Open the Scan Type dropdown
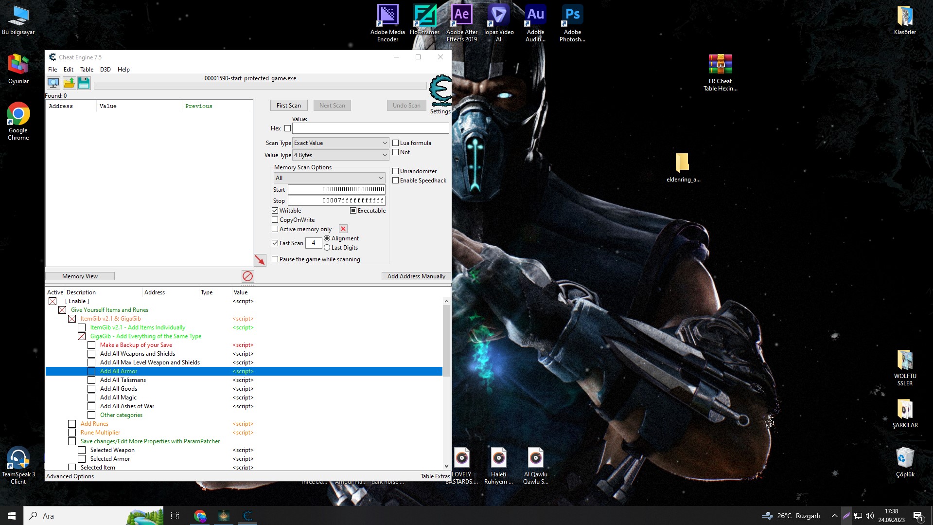 pos(340,143)
